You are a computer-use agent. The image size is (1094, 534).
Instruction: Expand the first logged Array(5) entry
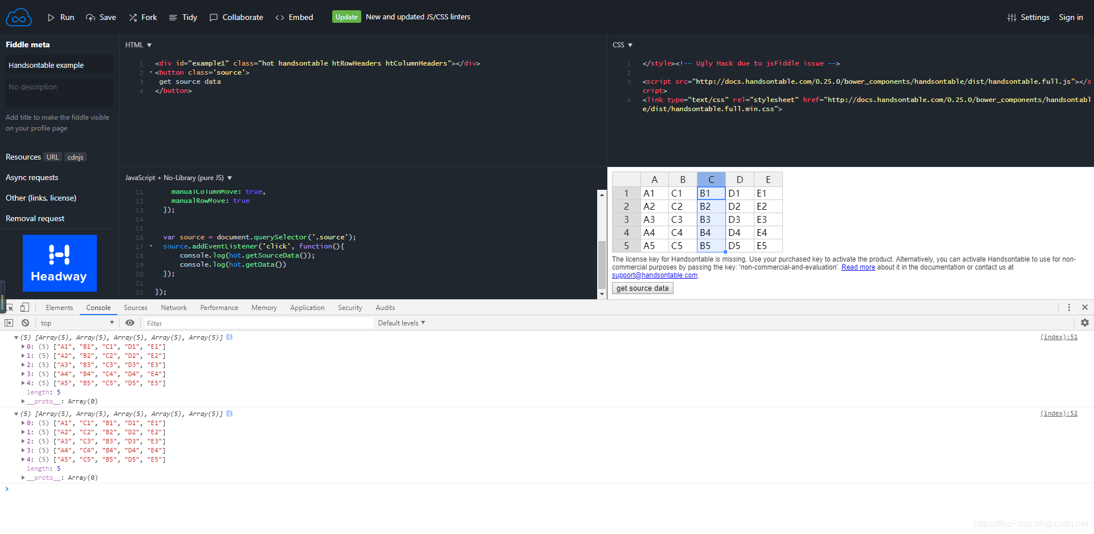point(17,337)
